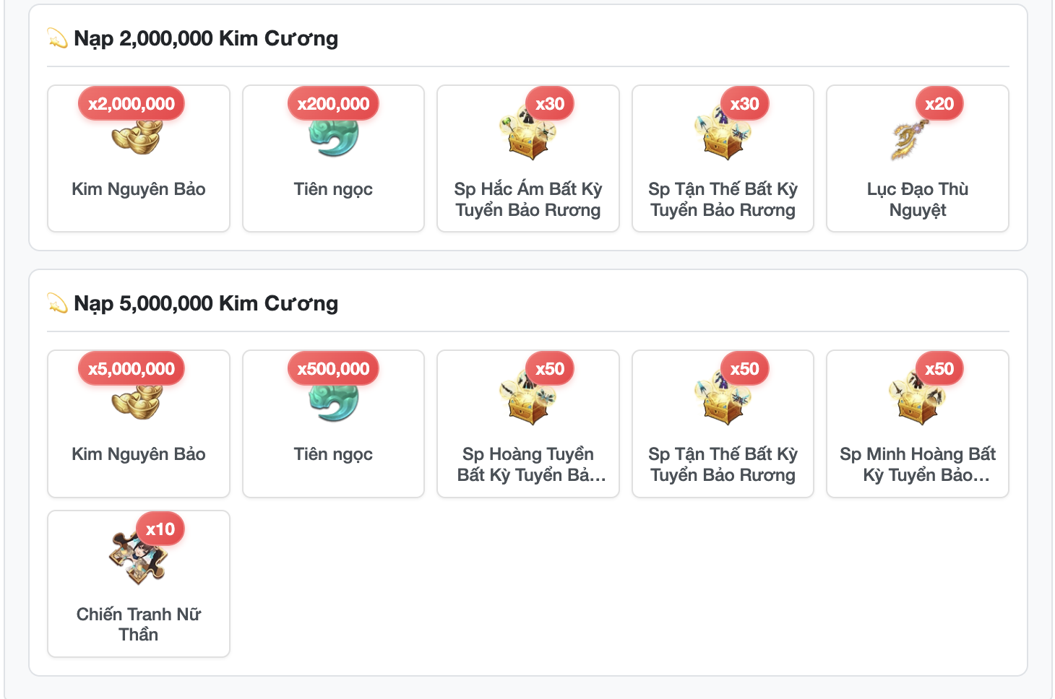Click the Sp Tận Thế chest icon in the 5,000,000 tier
Screen dimensions: 1055x699
click(x=723, y=398)
